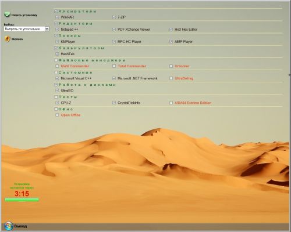This screenshot has width=291, height=232.
Task: Uncheck the AIMP Player checkbox
Action: pyautogui.click(x=171, y=42)
